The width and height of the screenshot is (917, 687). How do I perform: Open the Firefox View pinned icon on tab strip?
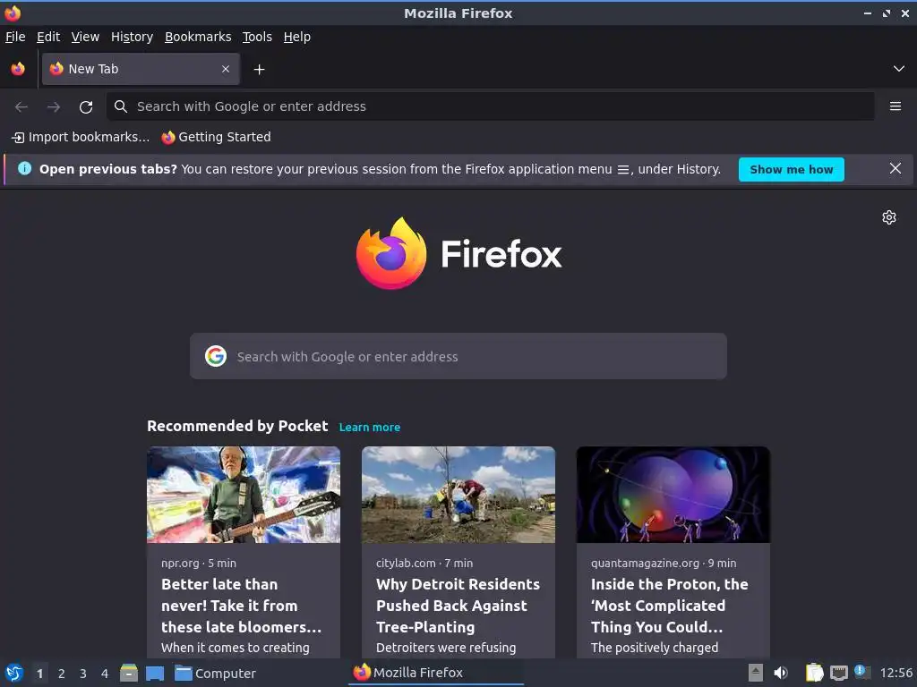pos(18,69)
